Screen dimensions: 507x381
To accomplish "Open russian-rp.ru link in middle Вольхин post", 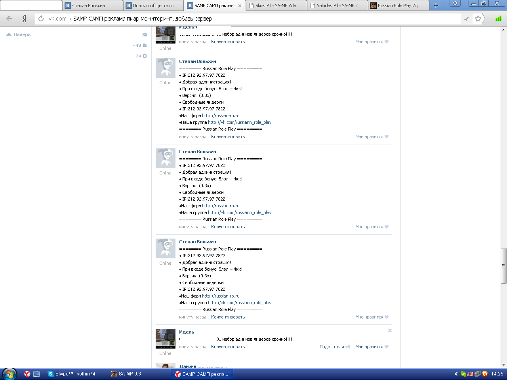I will [221, 206].
